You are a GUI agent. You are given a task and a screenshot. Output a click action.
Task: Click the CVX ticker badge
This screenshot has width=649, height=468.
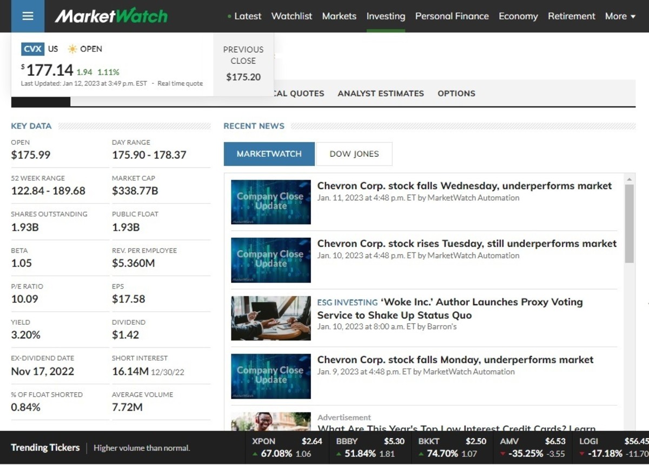32,49
